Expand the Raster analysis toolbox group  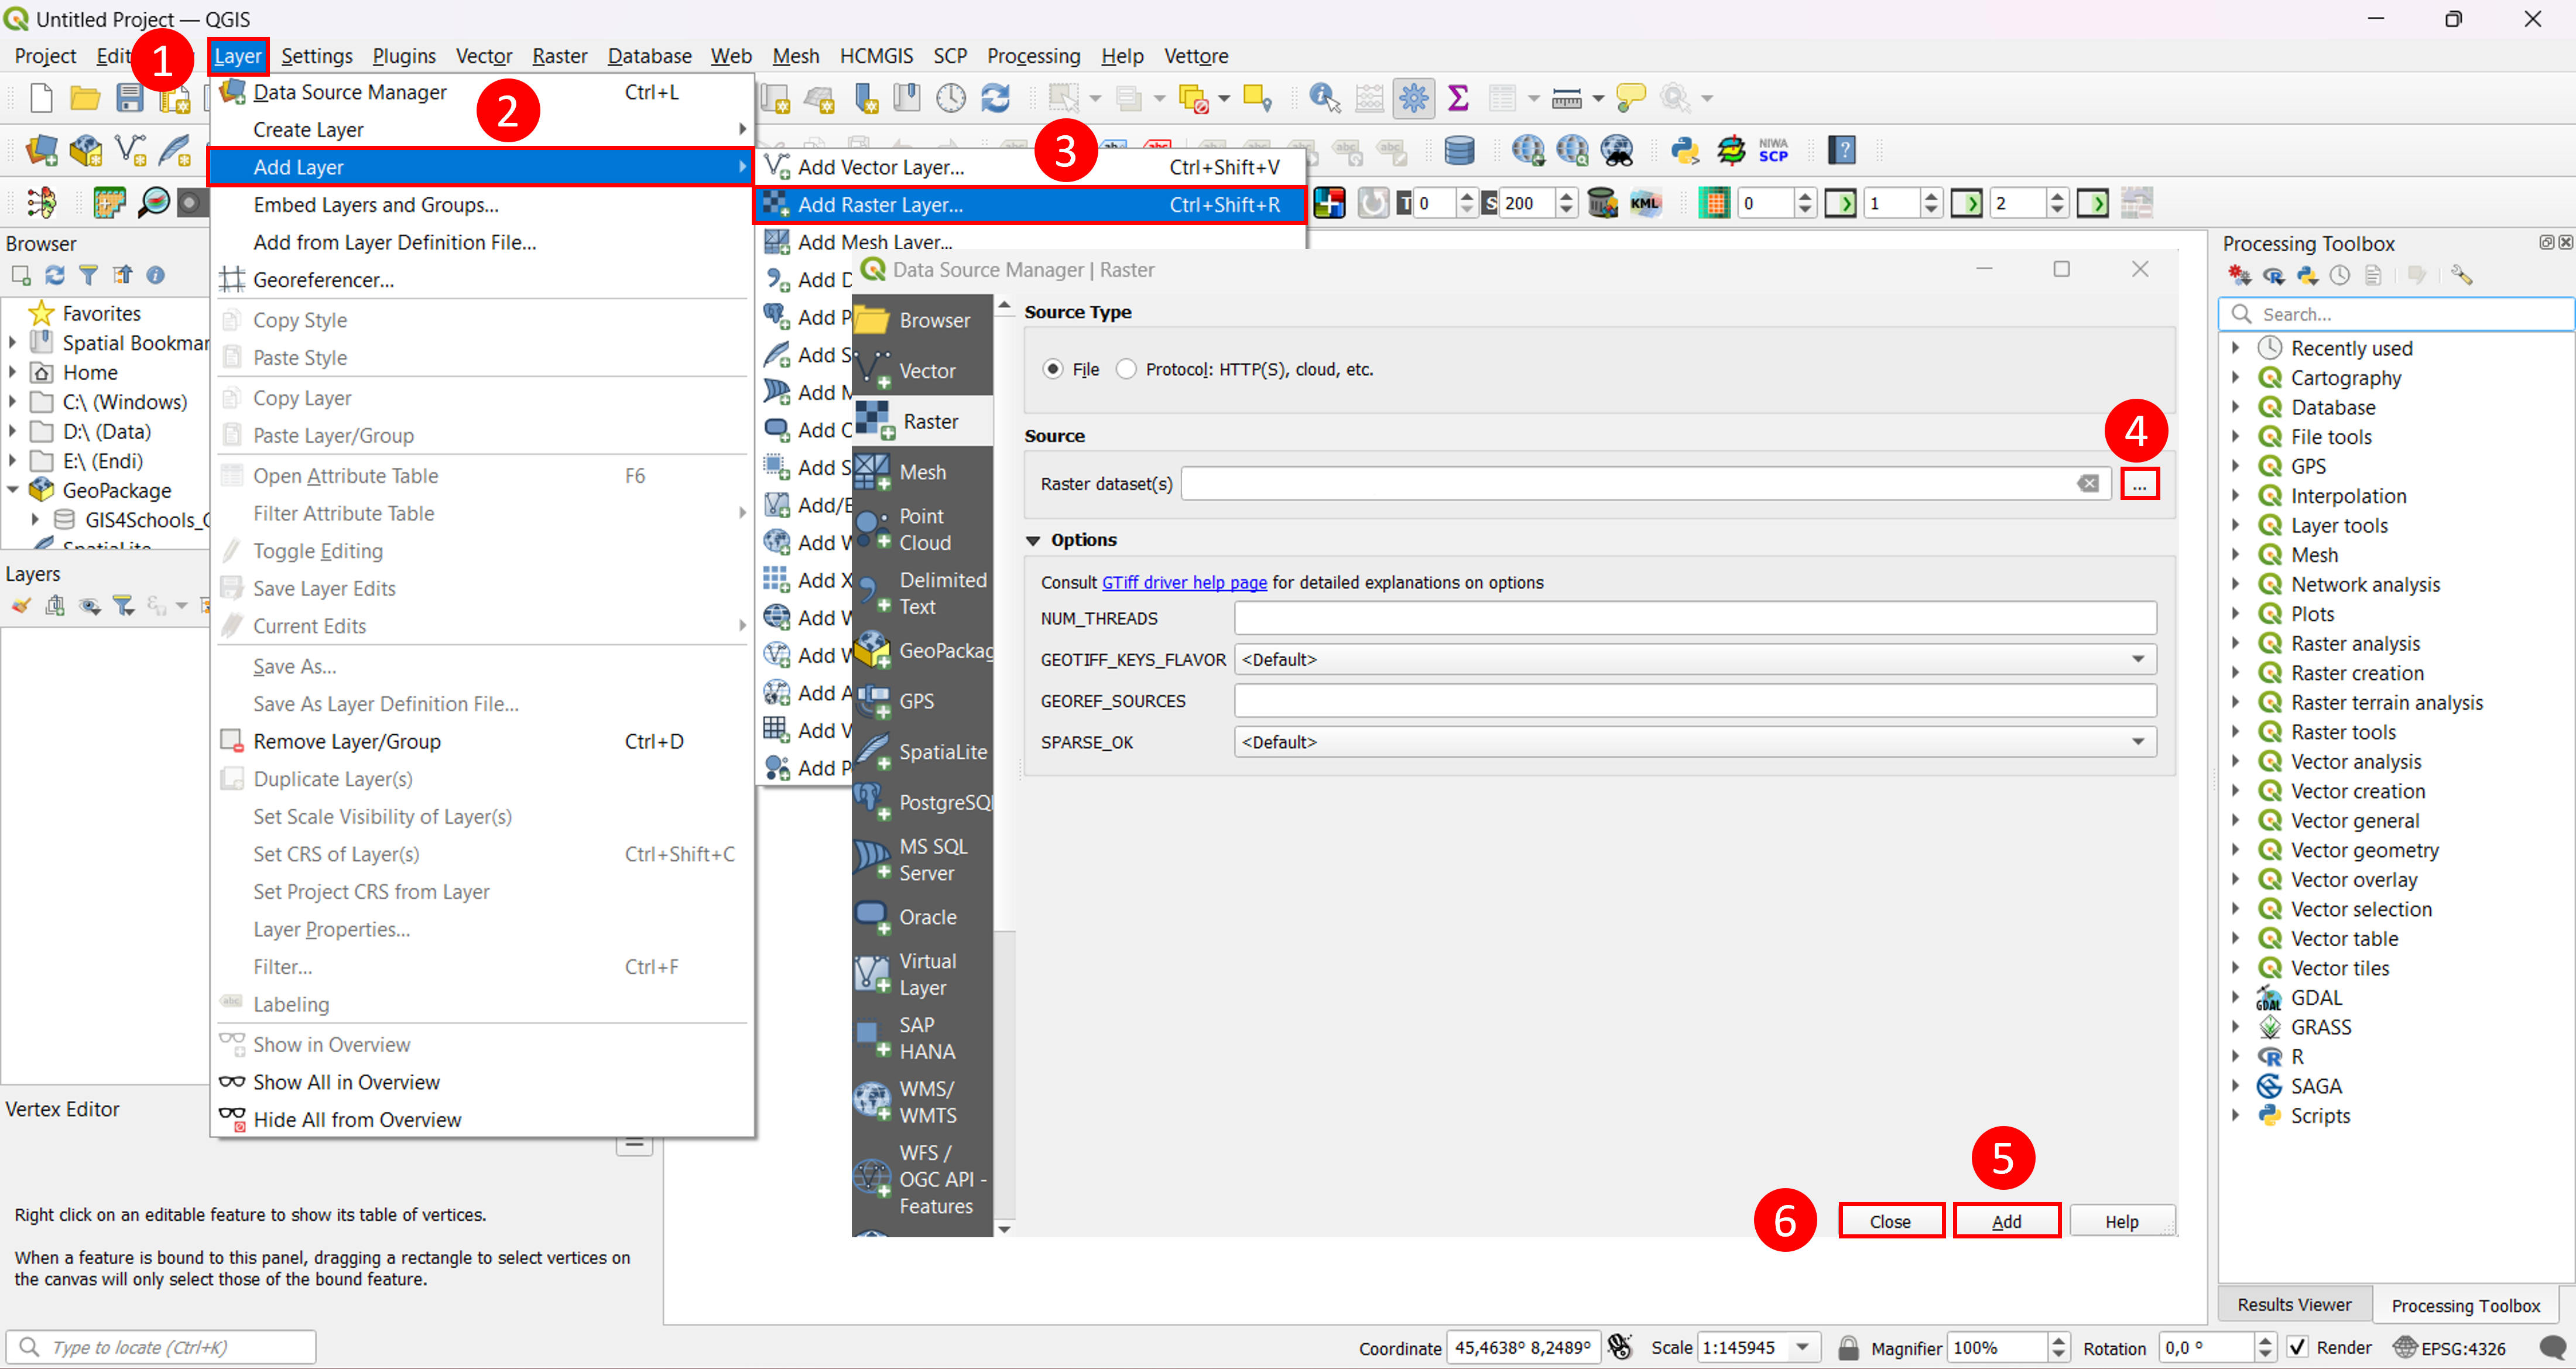[2235, 643]
